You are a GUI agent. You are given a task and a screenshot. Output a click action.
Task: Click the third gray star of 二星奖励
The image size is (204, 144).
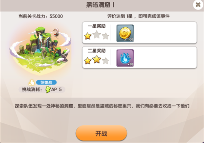pos(105,61)
